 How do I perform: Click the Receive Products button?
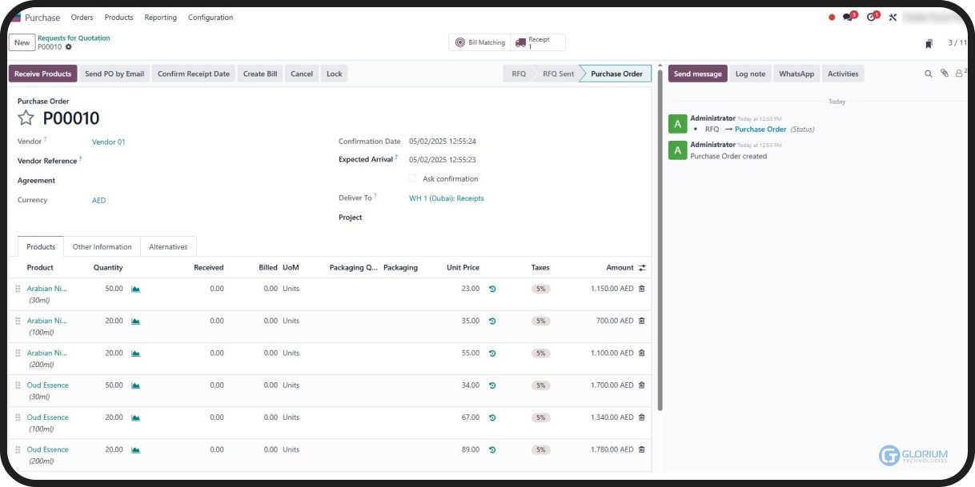[43, 74]
